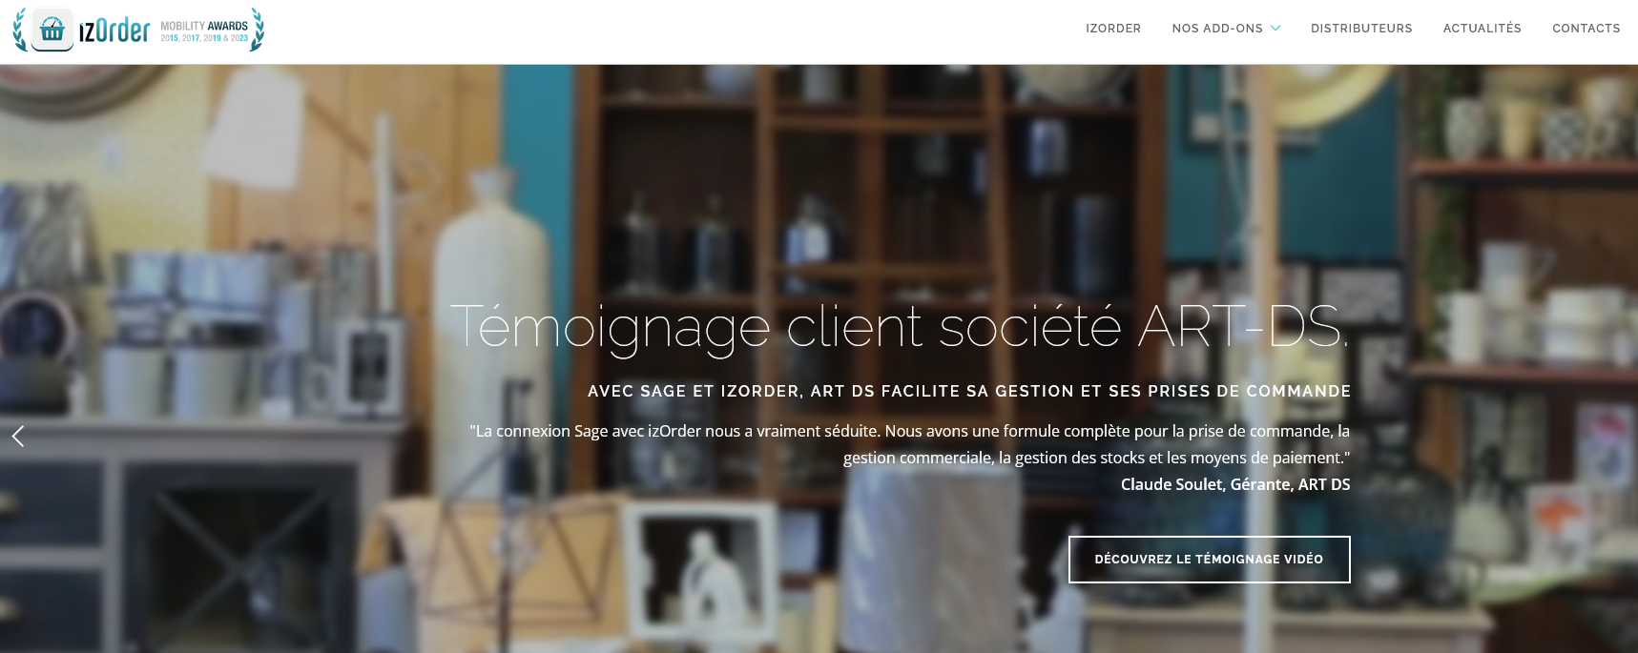The image size is (1638, 653).
Task: Click the izOrder shopping basket logo icon
Action: pos(52,31)
